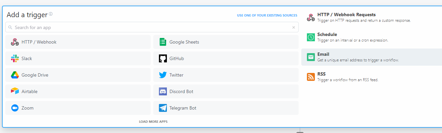442x133 pixels.
Task: Click the Zoom camera icon
Action: tap(15, 108)
